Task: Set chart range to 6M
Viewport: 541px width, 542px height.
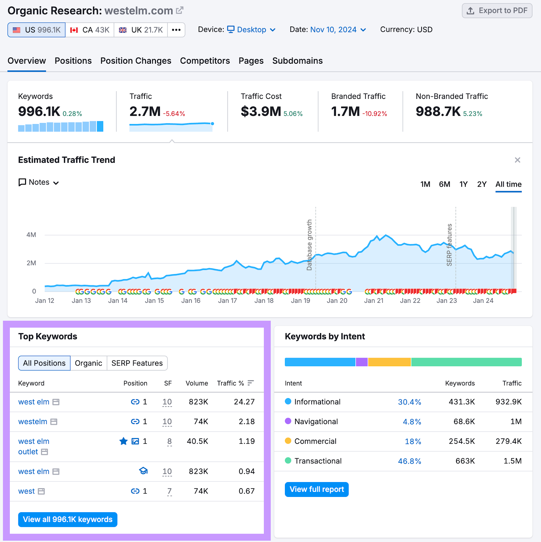Action: coord(445,184)
